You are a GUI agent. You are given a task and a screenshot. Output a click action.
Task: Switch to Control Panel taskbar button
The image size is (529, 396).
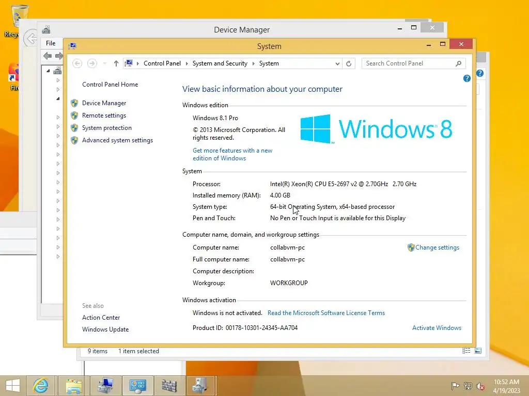pyautogui.click(x=137, y=386)
